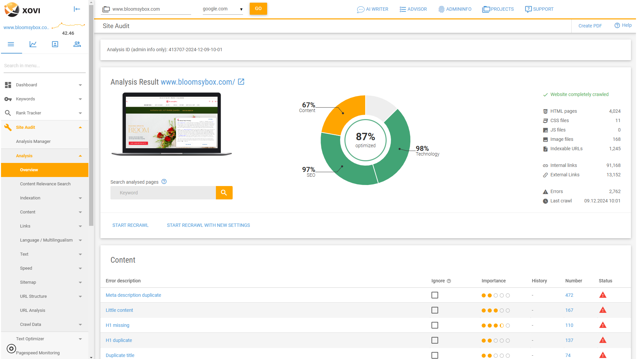Tick Ignore checkbox for Little content
The image size is (637, 359).
(435, 310)
